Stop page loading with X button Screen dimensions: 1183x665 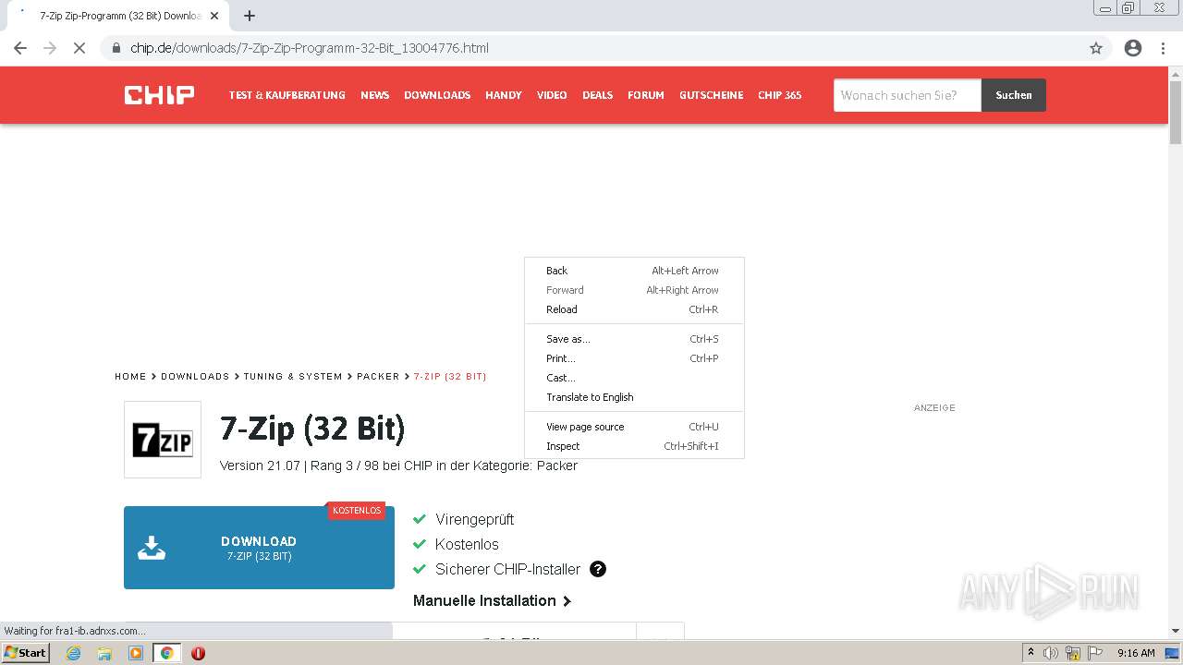[x=79, y=48]
